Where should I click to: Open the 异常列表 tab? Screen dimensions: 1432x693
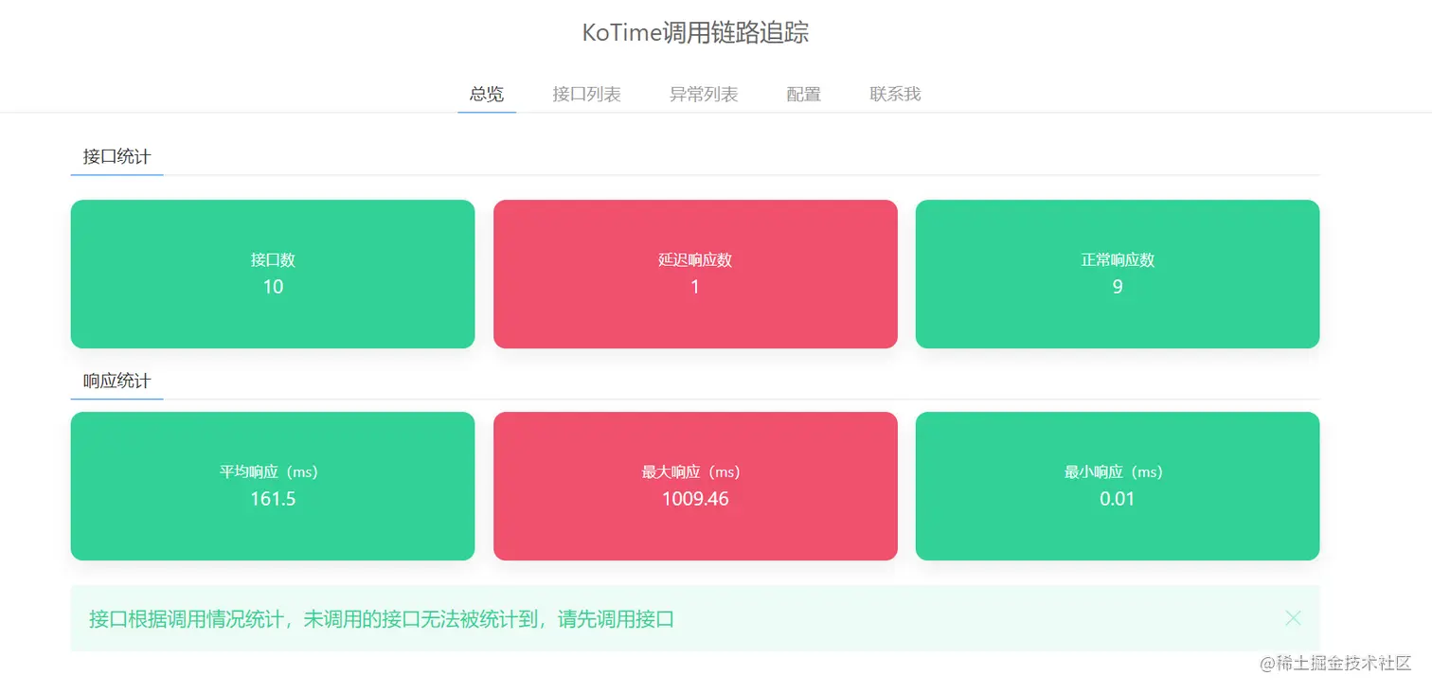tap(704, 94)
